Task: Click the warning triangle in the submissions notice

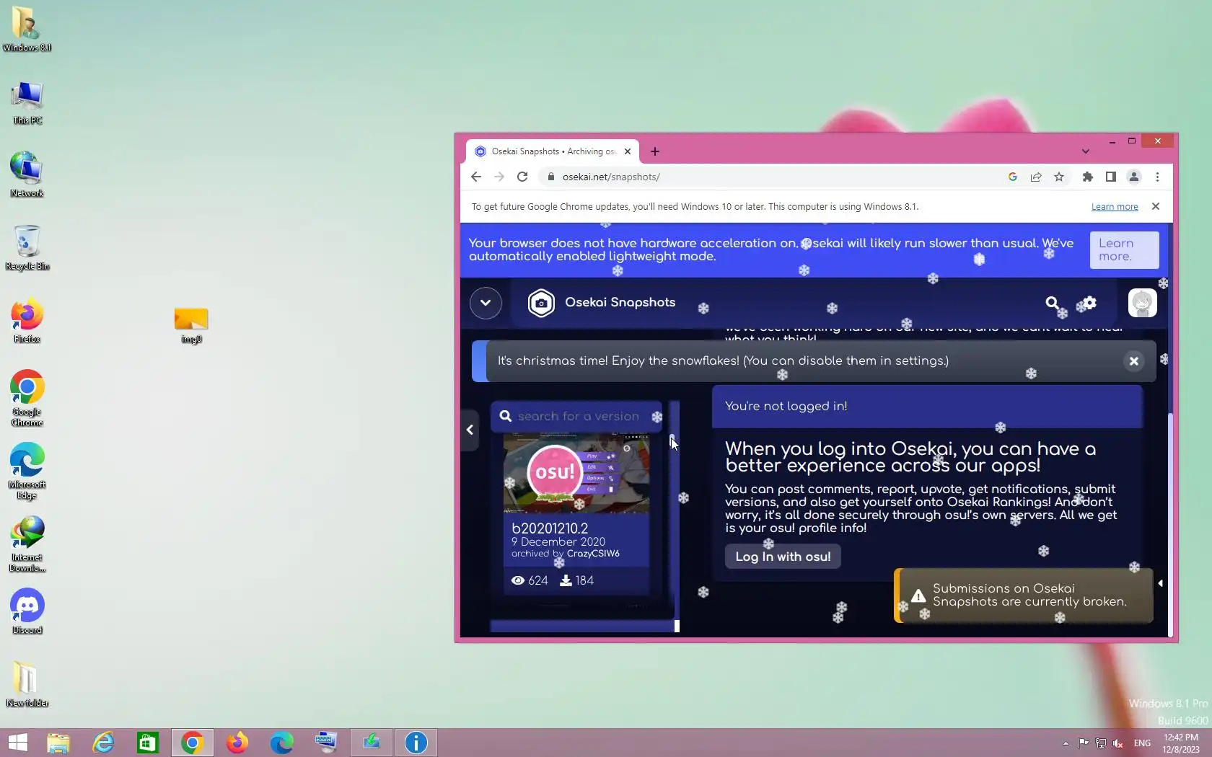Action: click(x=918, y=596)
